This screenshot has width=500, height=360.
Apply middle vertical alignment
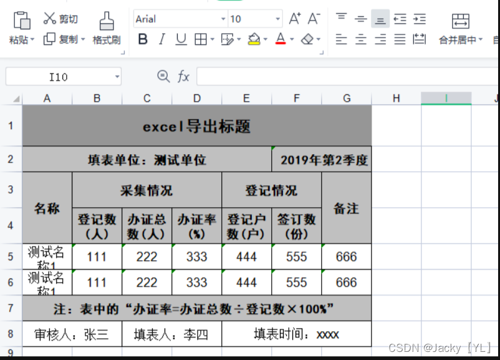point(360,19)
